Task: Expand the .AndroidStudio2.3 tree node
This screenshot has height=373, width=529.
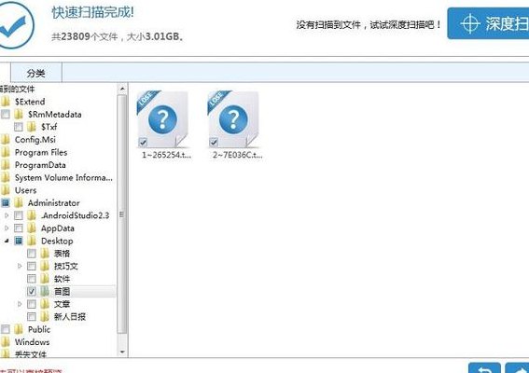Action: tap(7, 215)
